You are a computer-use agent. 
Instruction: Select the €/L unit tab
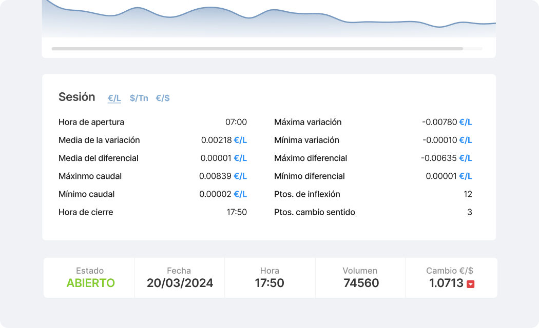click(114, 98)
